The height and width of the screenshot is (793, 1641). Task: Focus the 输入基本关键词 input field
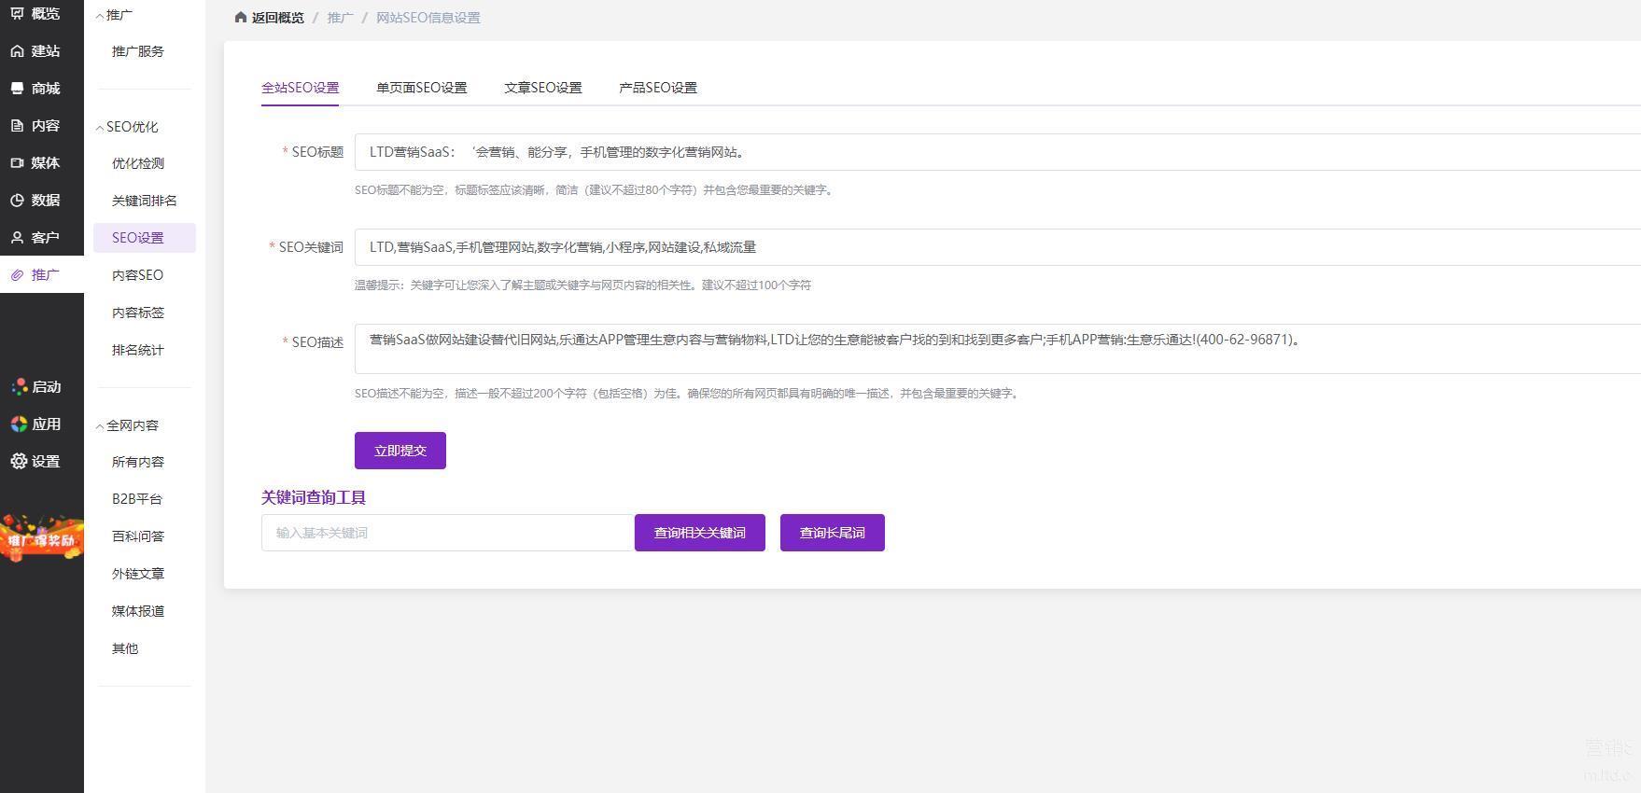447,533
